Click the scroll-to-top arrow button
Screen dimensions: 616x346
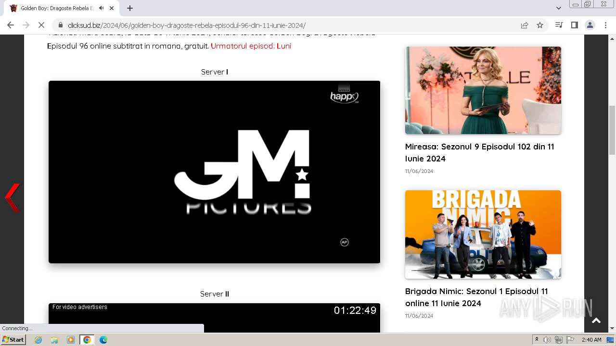click(x=596, y=321)
